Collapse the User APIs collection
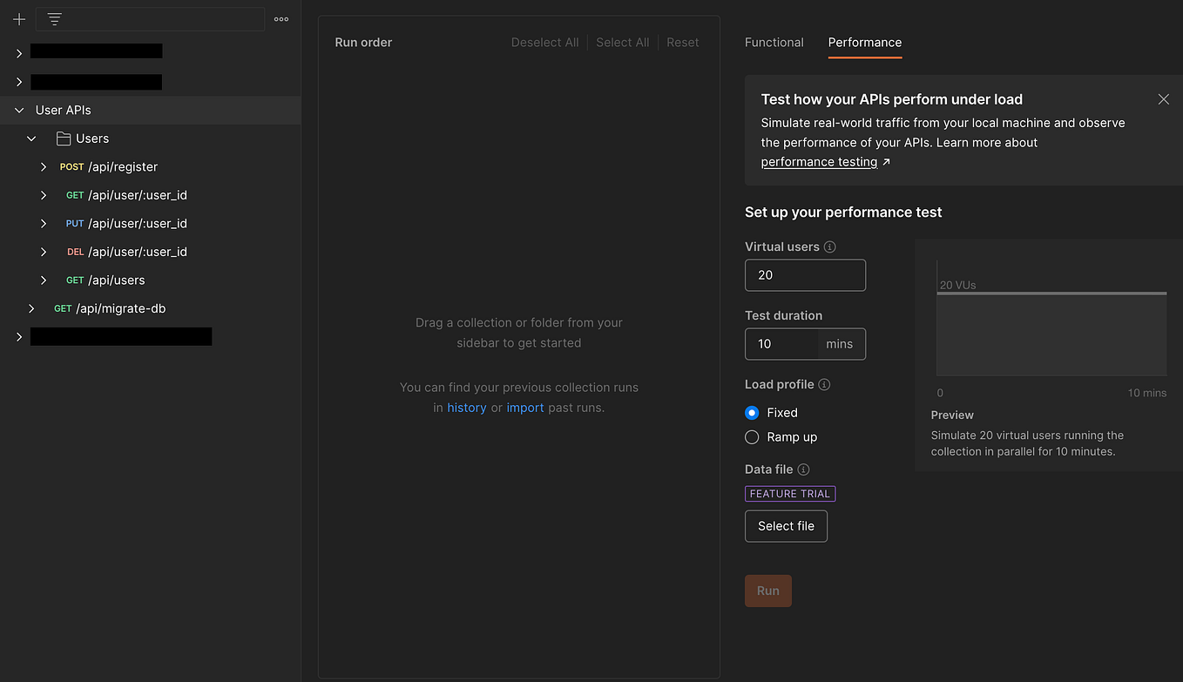The image size is (1183, 682). (19, 110)
